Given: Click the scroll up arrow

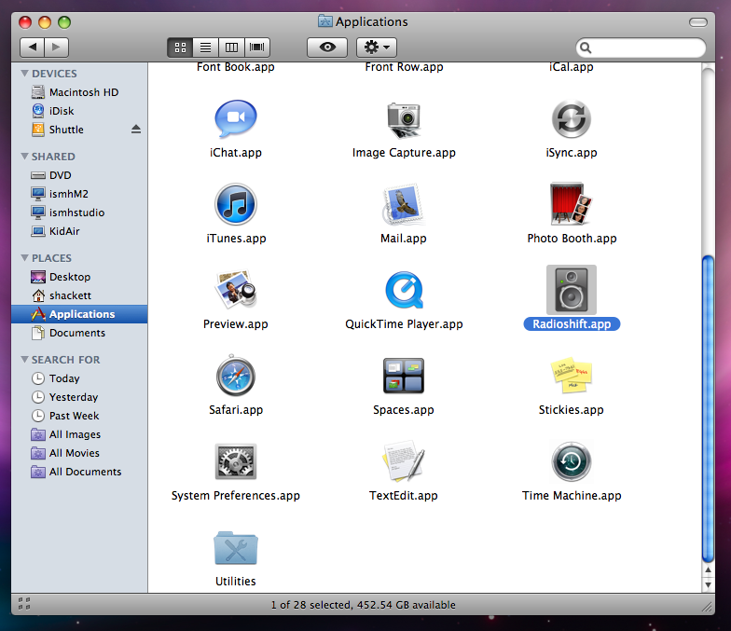Looking at the screenshot, I should tap(708, 570).
